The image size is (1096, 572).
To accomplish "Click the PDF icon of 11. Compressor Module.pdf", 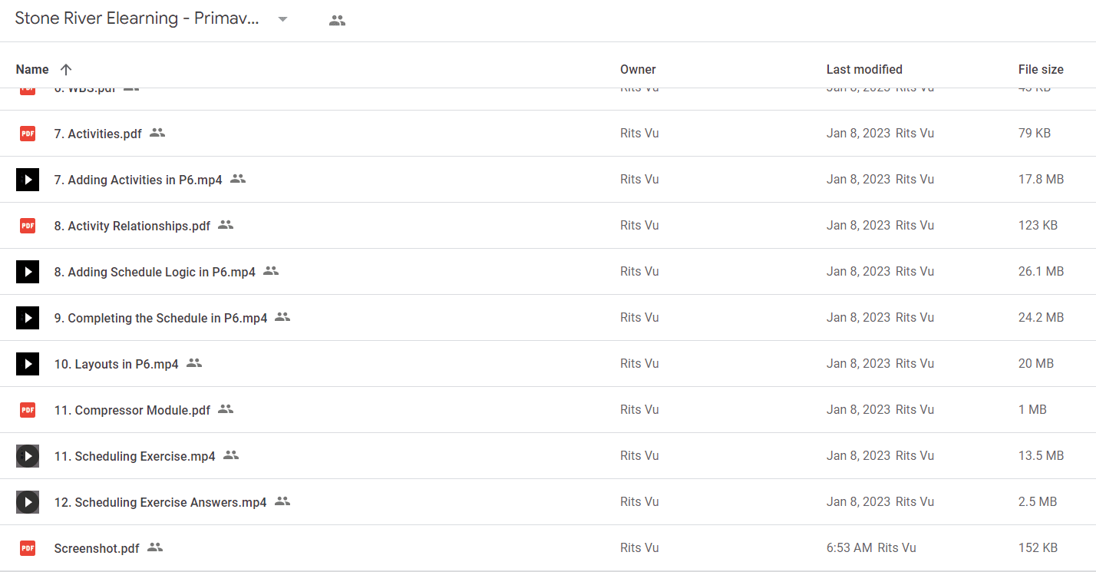I will [28, 410].
